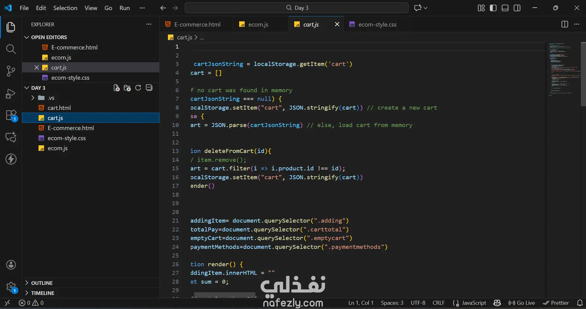This screenshot has width=586, height=309.
Task: Create a new folder in DAY 3
Action: [x=127, y=88]
